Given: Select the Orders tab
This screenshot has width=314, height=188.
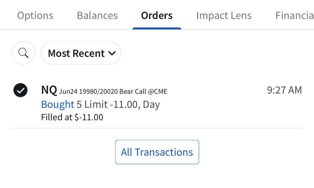Looking at the screenshot, I should click(157, 16).
